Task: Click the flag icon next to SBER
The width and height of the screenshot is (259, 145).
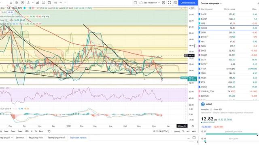Action: 200,73
